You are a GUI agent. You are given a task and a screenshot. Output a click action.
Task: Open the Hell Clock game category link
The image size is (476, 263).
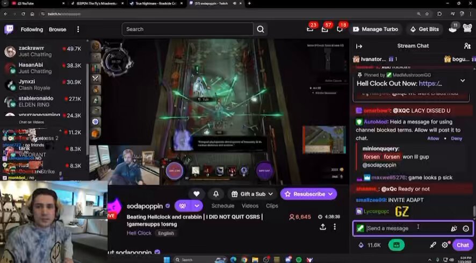[x=139, y=233]
